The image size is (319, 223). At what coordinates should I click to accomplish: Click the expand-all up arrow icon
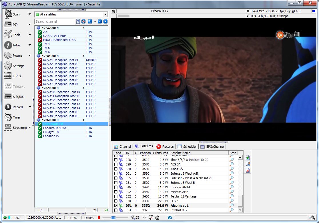tap(105, 21)
